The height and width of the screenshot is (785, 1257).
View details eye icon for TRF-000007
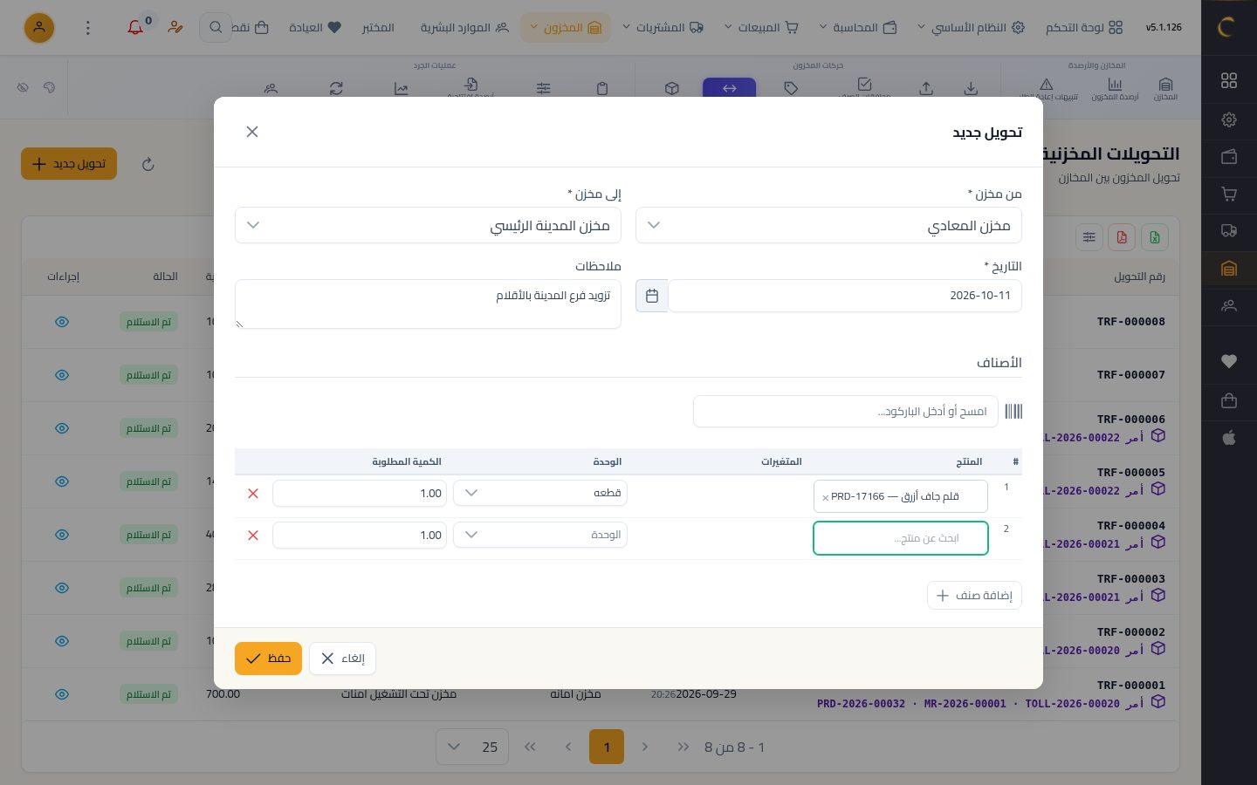click(x=62, y=375)
